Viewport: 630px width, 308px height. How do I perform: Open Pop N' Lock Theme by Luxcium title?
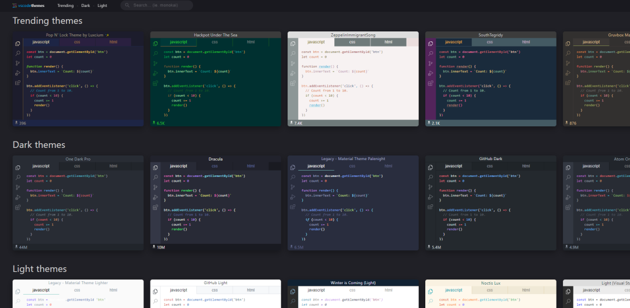coord(78,35)
